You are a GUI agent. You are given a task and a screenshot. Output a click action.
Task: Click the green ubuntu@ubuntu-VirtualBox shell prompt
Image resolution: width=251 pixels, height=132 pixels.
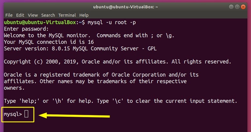click(x=44, y=22)
